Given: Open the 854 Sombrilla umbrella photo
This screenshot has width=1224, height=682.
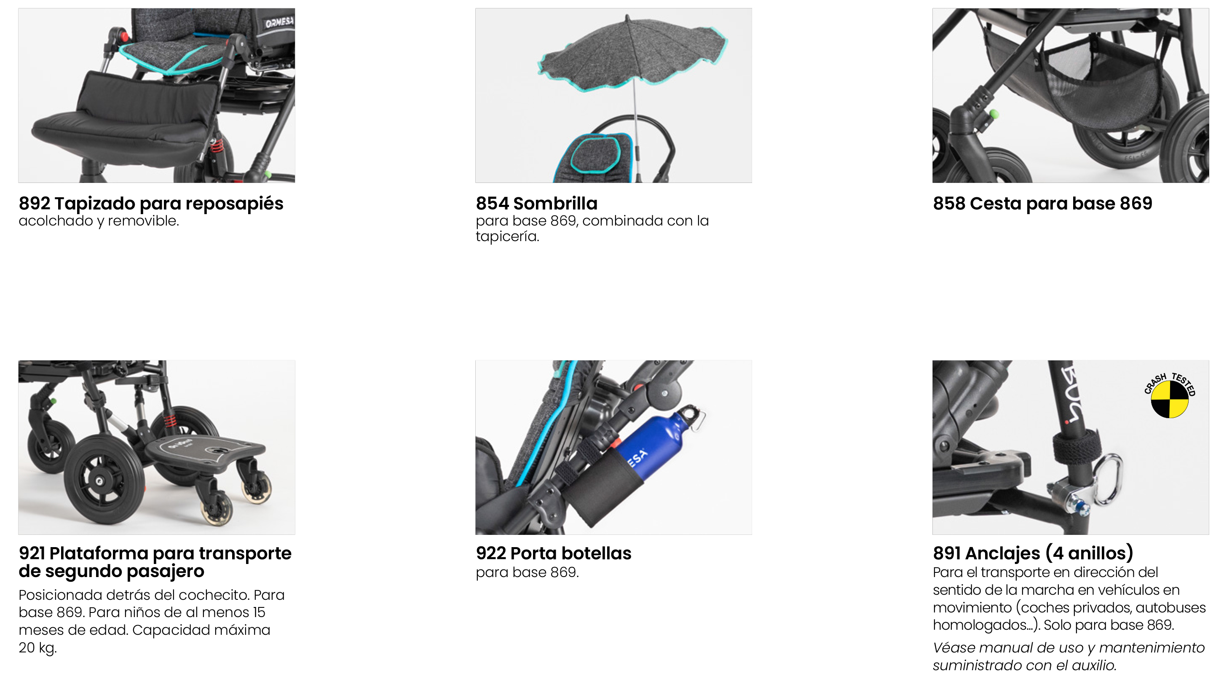Looking at the screenshot, I should click(x=613, y=96).
